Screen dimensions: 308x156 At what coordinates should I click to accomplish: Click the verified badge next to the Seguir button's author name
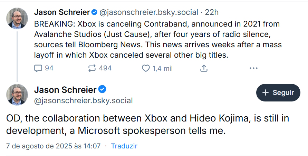click(102, 90)
